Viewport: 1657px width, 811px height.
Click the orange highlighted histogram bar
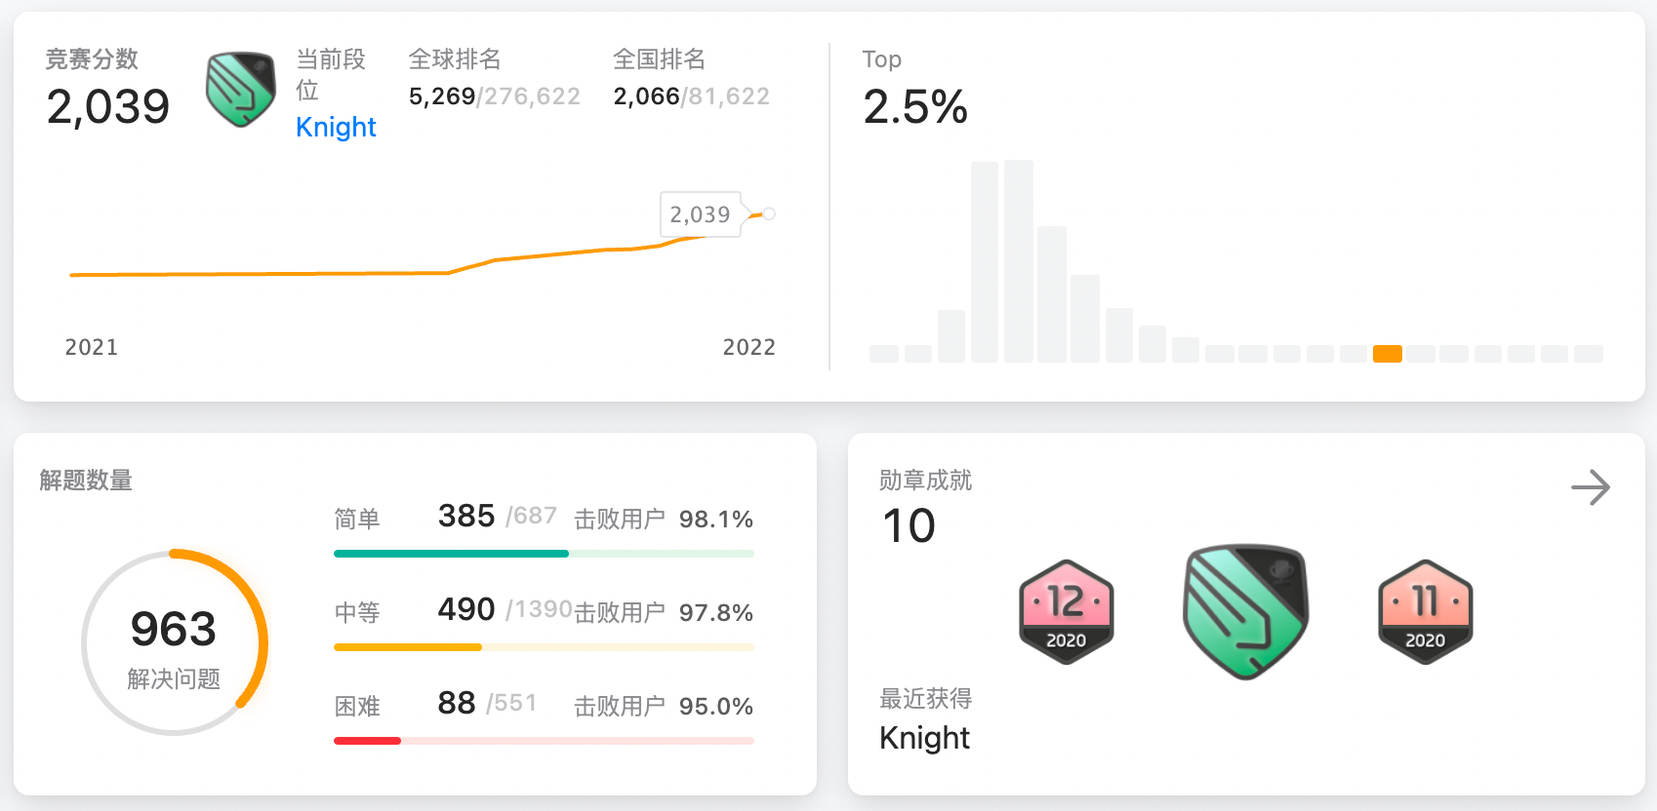(1387, 354)
